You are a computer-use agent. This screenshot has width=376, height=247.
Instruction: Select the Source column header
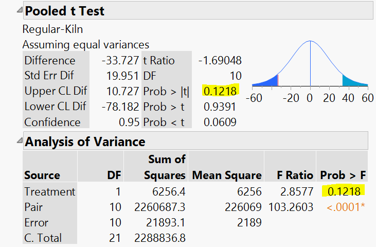42,175
